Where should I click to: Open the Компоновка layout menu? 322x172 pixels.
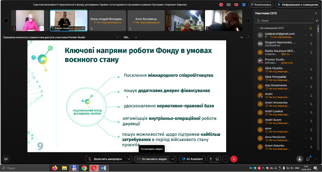click(261, 5)
